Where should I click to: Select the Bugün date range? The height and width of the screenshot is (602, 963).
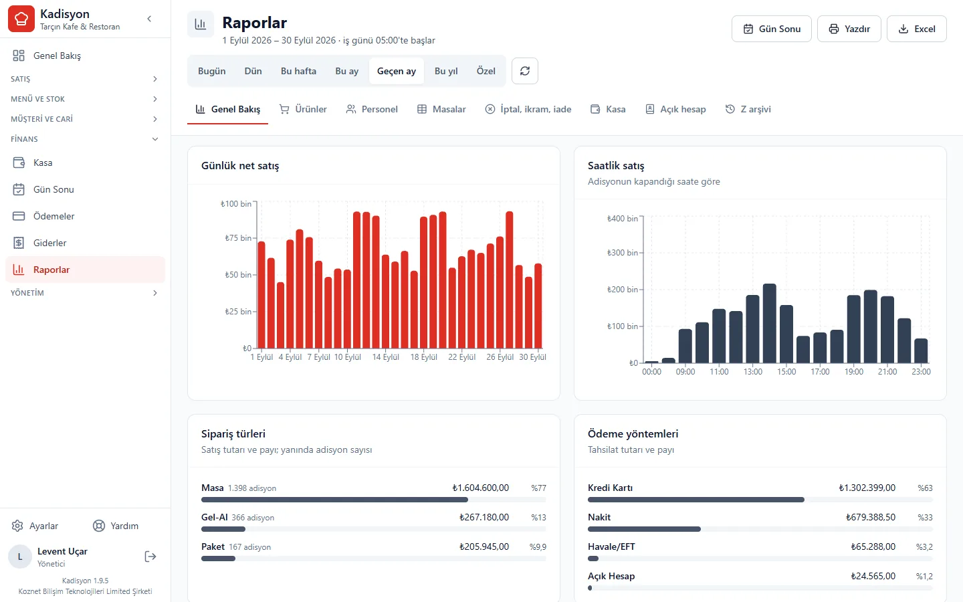coord(212,71)
